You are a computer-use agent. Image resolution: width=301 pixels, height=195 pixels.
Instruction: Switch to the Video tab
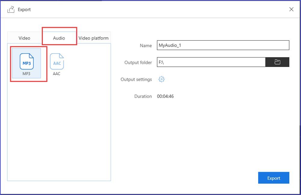24,38
